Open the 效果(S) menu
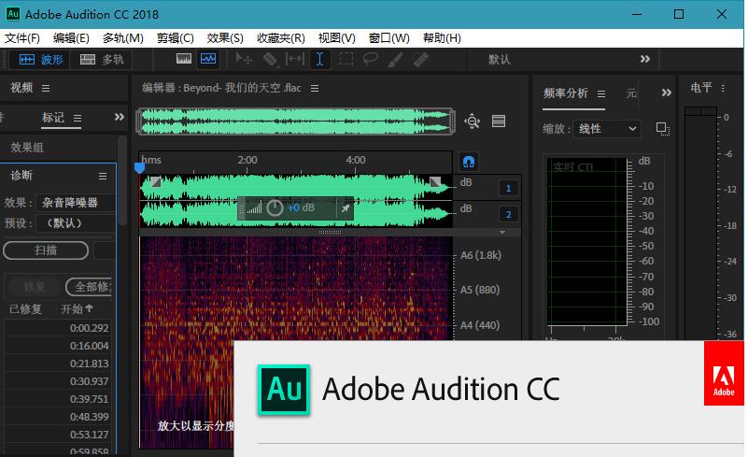The height and width of the screenshot is (457, 748). [x=225, y=38]
